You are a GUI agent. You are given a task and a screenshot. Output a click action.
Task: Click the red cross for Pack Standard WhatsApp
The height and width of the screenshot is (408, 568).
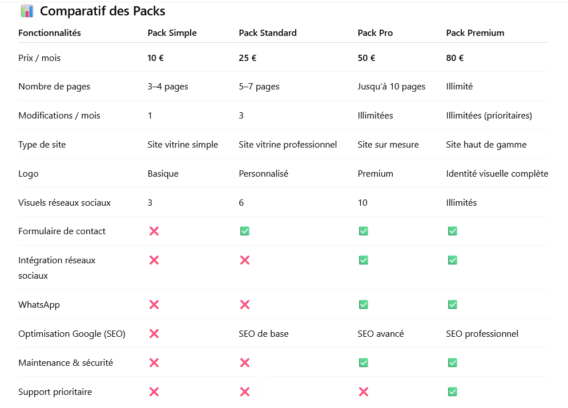[x=245, y=304]
